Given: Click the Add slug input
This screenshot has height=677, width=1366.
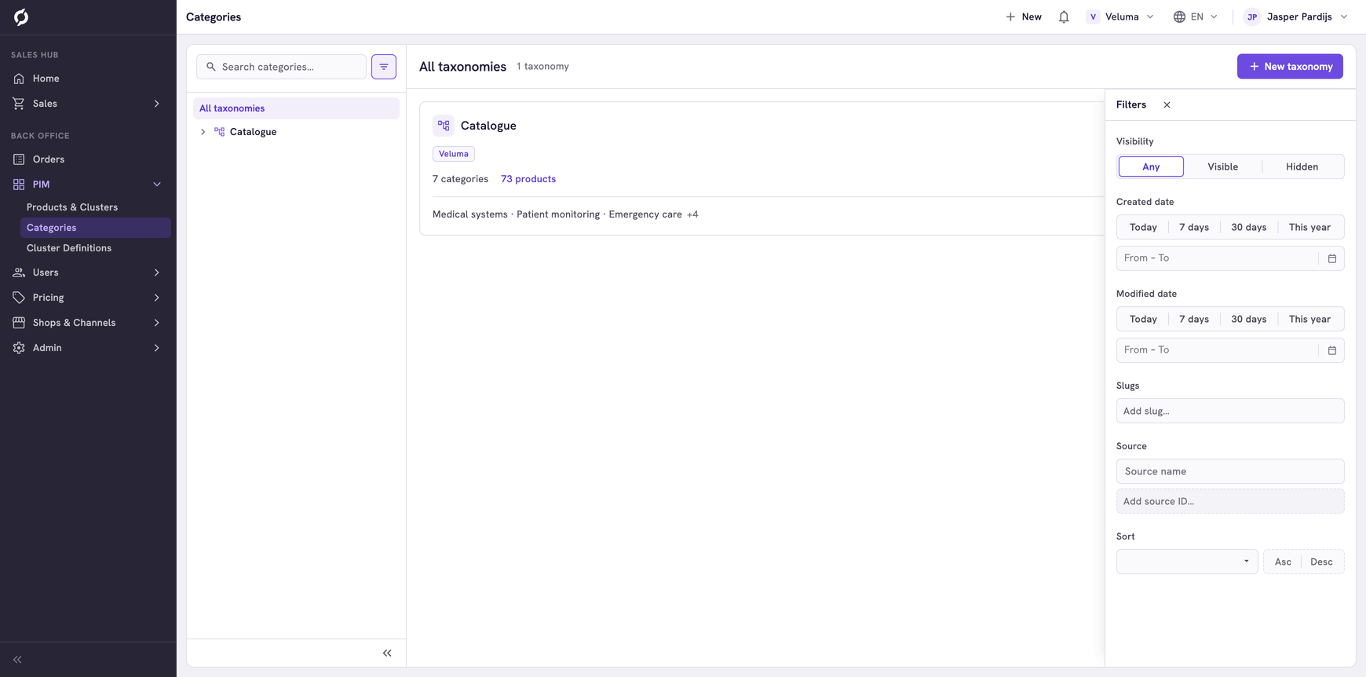Looking at the screenshot, I should click(1230, 411).
